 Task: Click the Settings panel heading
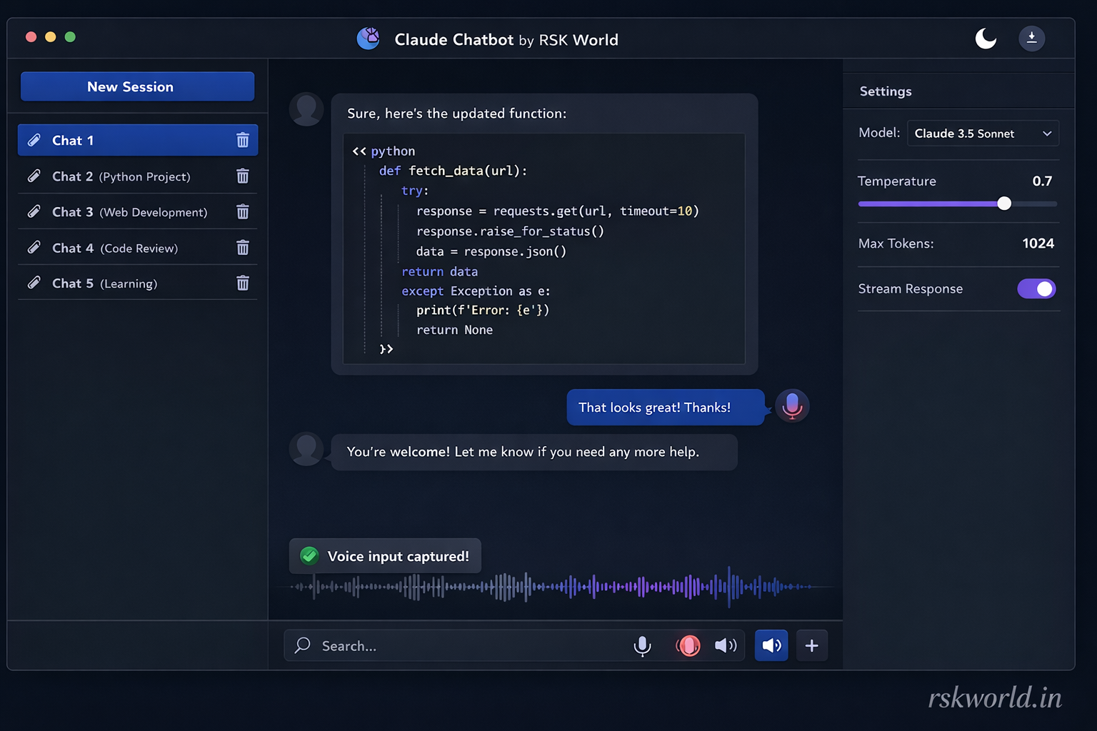886,91
